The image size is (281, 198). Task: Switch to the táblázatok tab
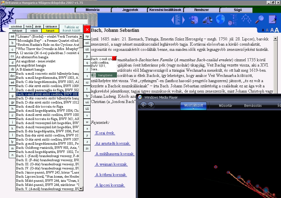coord(51,27)
